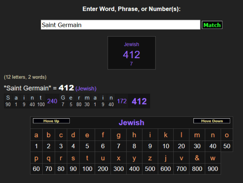Click the Jewish cipher result box showing 412
Screen dimensions: 243x183
(x=131, y=53)
